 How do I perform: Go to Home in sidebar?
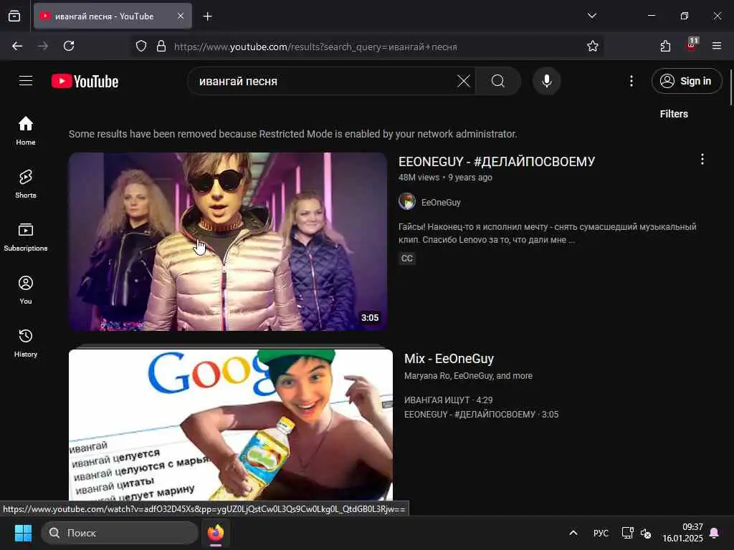click(26, 130)
